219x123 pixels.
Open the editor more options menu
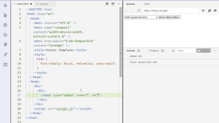click(119, 4)
